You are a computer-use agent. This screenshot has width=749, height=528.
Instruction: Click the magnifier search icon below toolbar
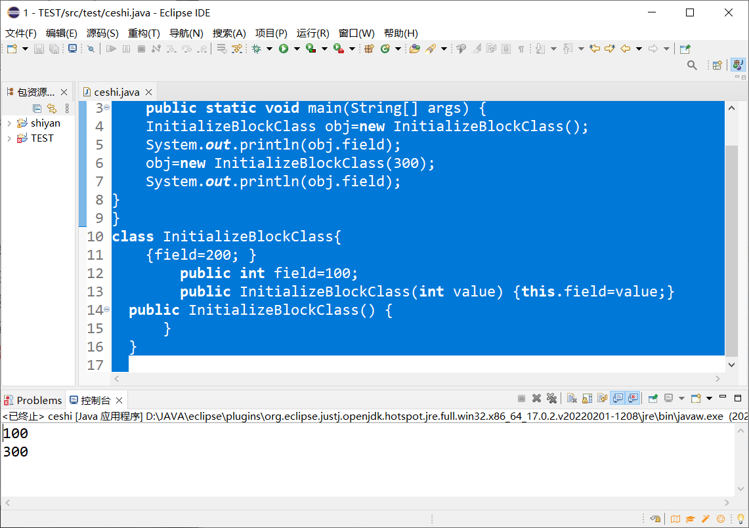(x=692, y=66)
